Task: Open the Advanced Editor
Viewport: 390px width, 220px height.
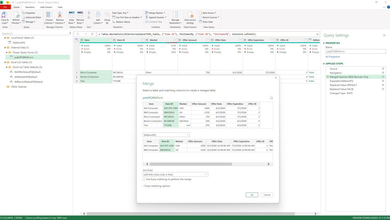Action: click(x=32, y=18)
